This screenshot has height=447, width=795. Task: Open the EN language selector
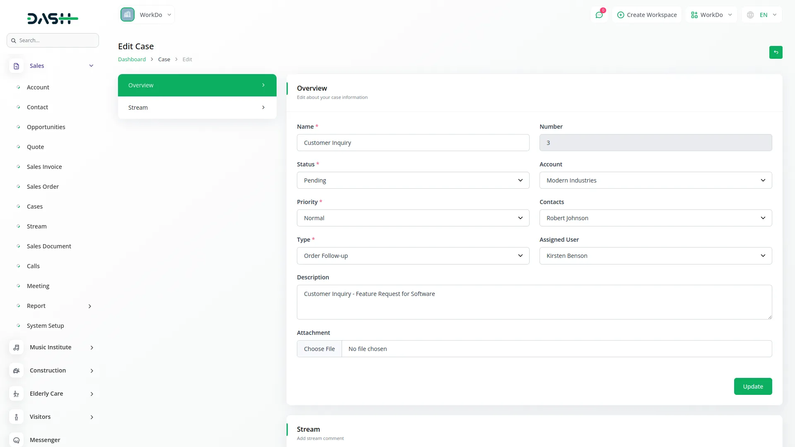coord(763,15)
